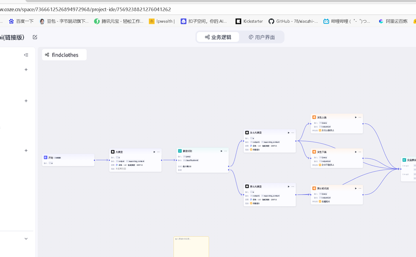Open more options on 女性下装 node

pyautogui.click(x=360, y=152)
